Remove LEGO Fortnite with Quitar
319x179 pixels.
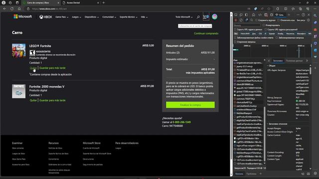coord(33,68)
